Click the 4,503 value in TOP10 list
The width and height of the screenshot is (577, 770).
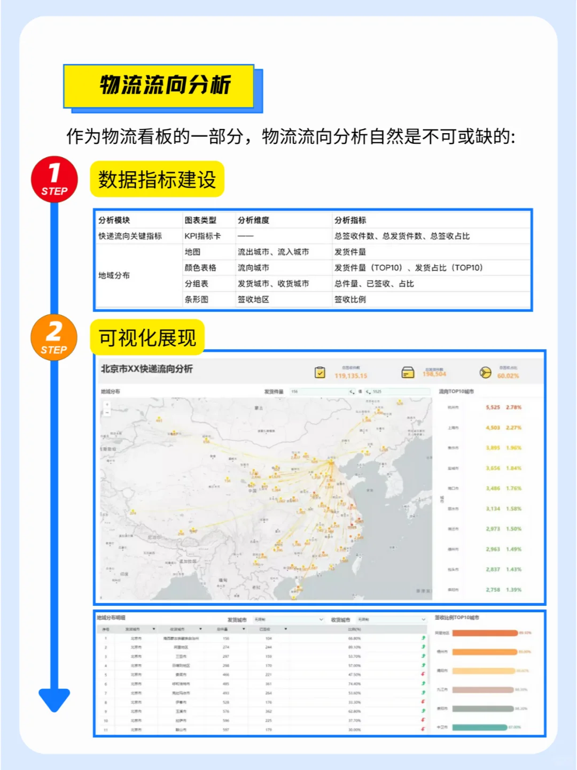tap(493, 428)
